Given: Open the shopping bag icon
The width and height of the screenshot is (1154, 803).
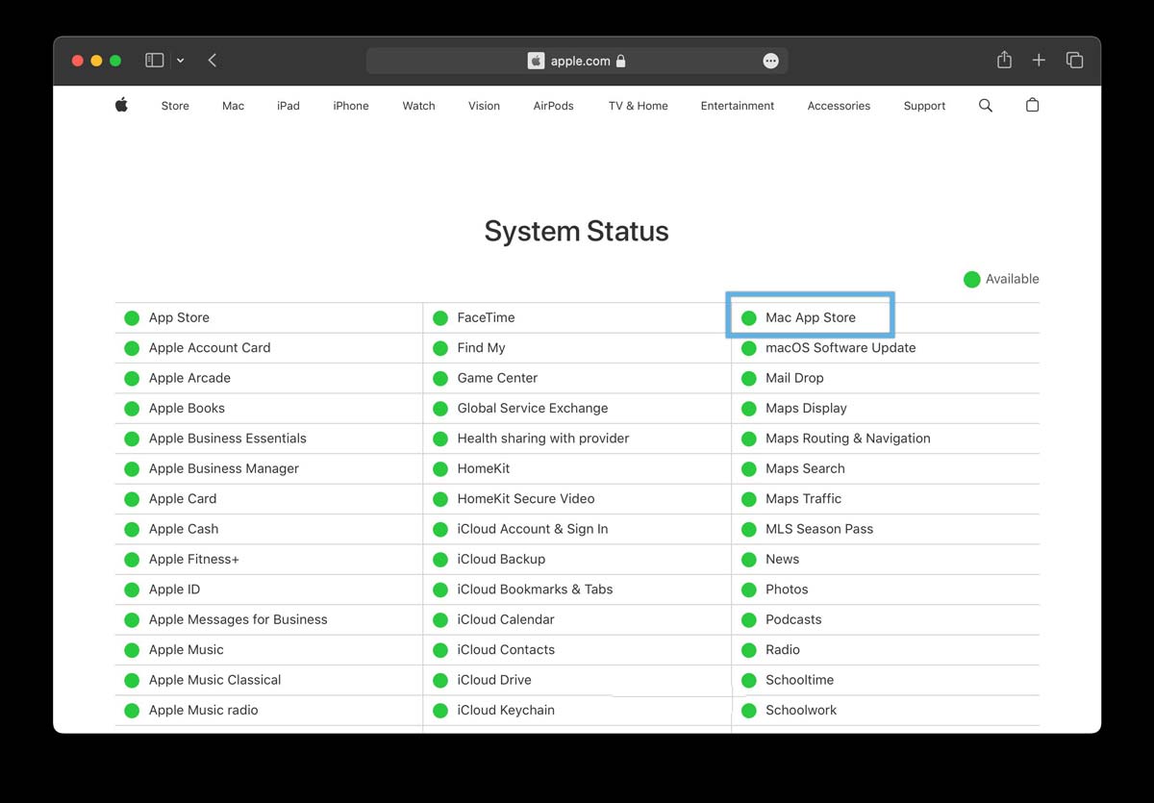Looking at the screenshot, I should tap(1032, 105).
